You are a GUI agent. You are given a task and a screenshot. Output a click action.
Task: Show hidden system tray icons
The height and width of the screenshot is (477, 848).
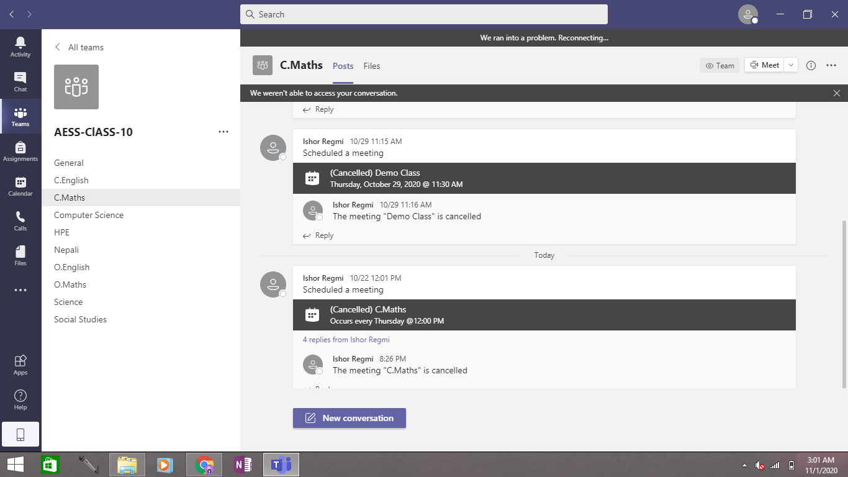[745, 465]
